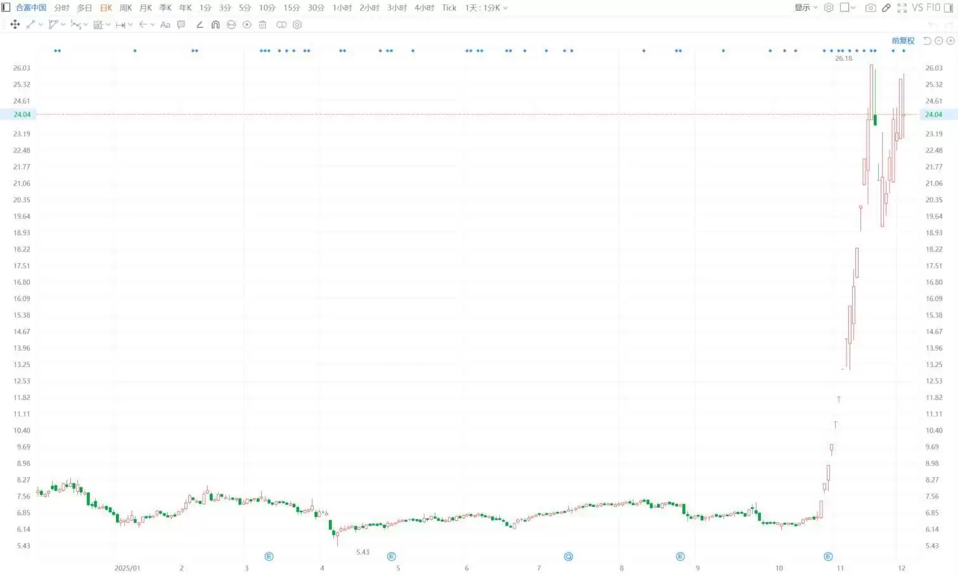Enable the magnet snap tool

point(215,25)
